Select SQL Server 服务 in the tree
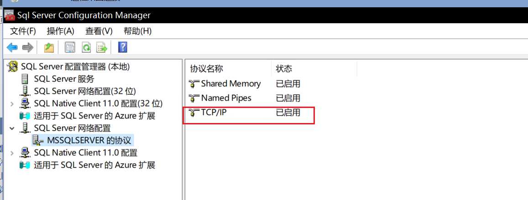This screenshot has height=200, width=528. pyautogui.click(x=64, y=79)
